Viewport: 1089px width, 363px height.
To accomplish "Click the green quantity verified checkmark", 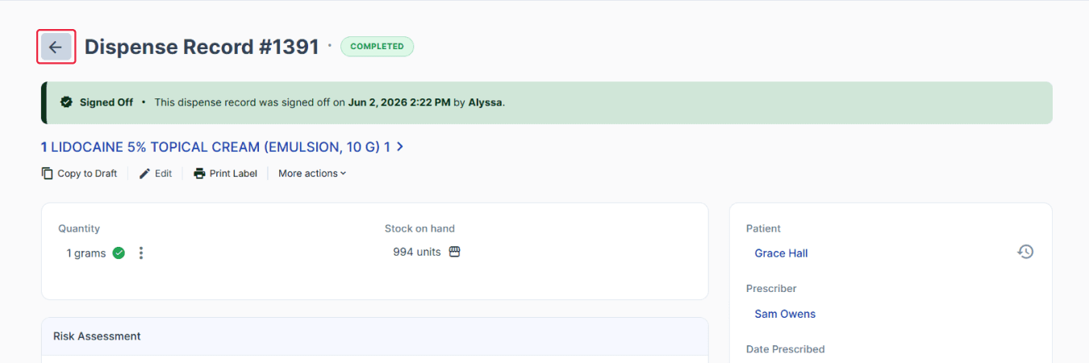I will tap(119, 253).
